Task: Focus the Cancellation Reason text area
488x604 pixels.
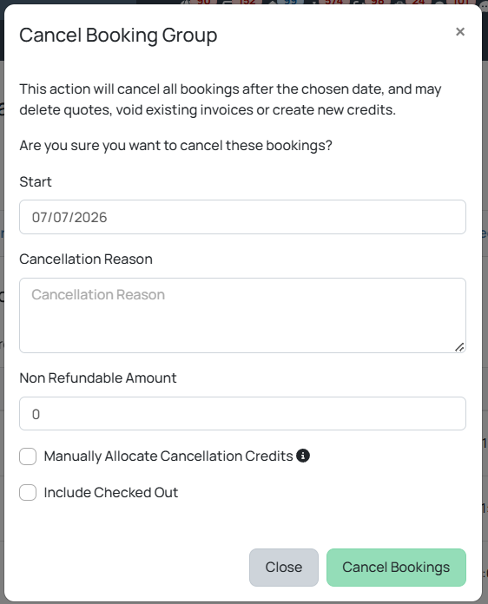Action: pos(242,315)
